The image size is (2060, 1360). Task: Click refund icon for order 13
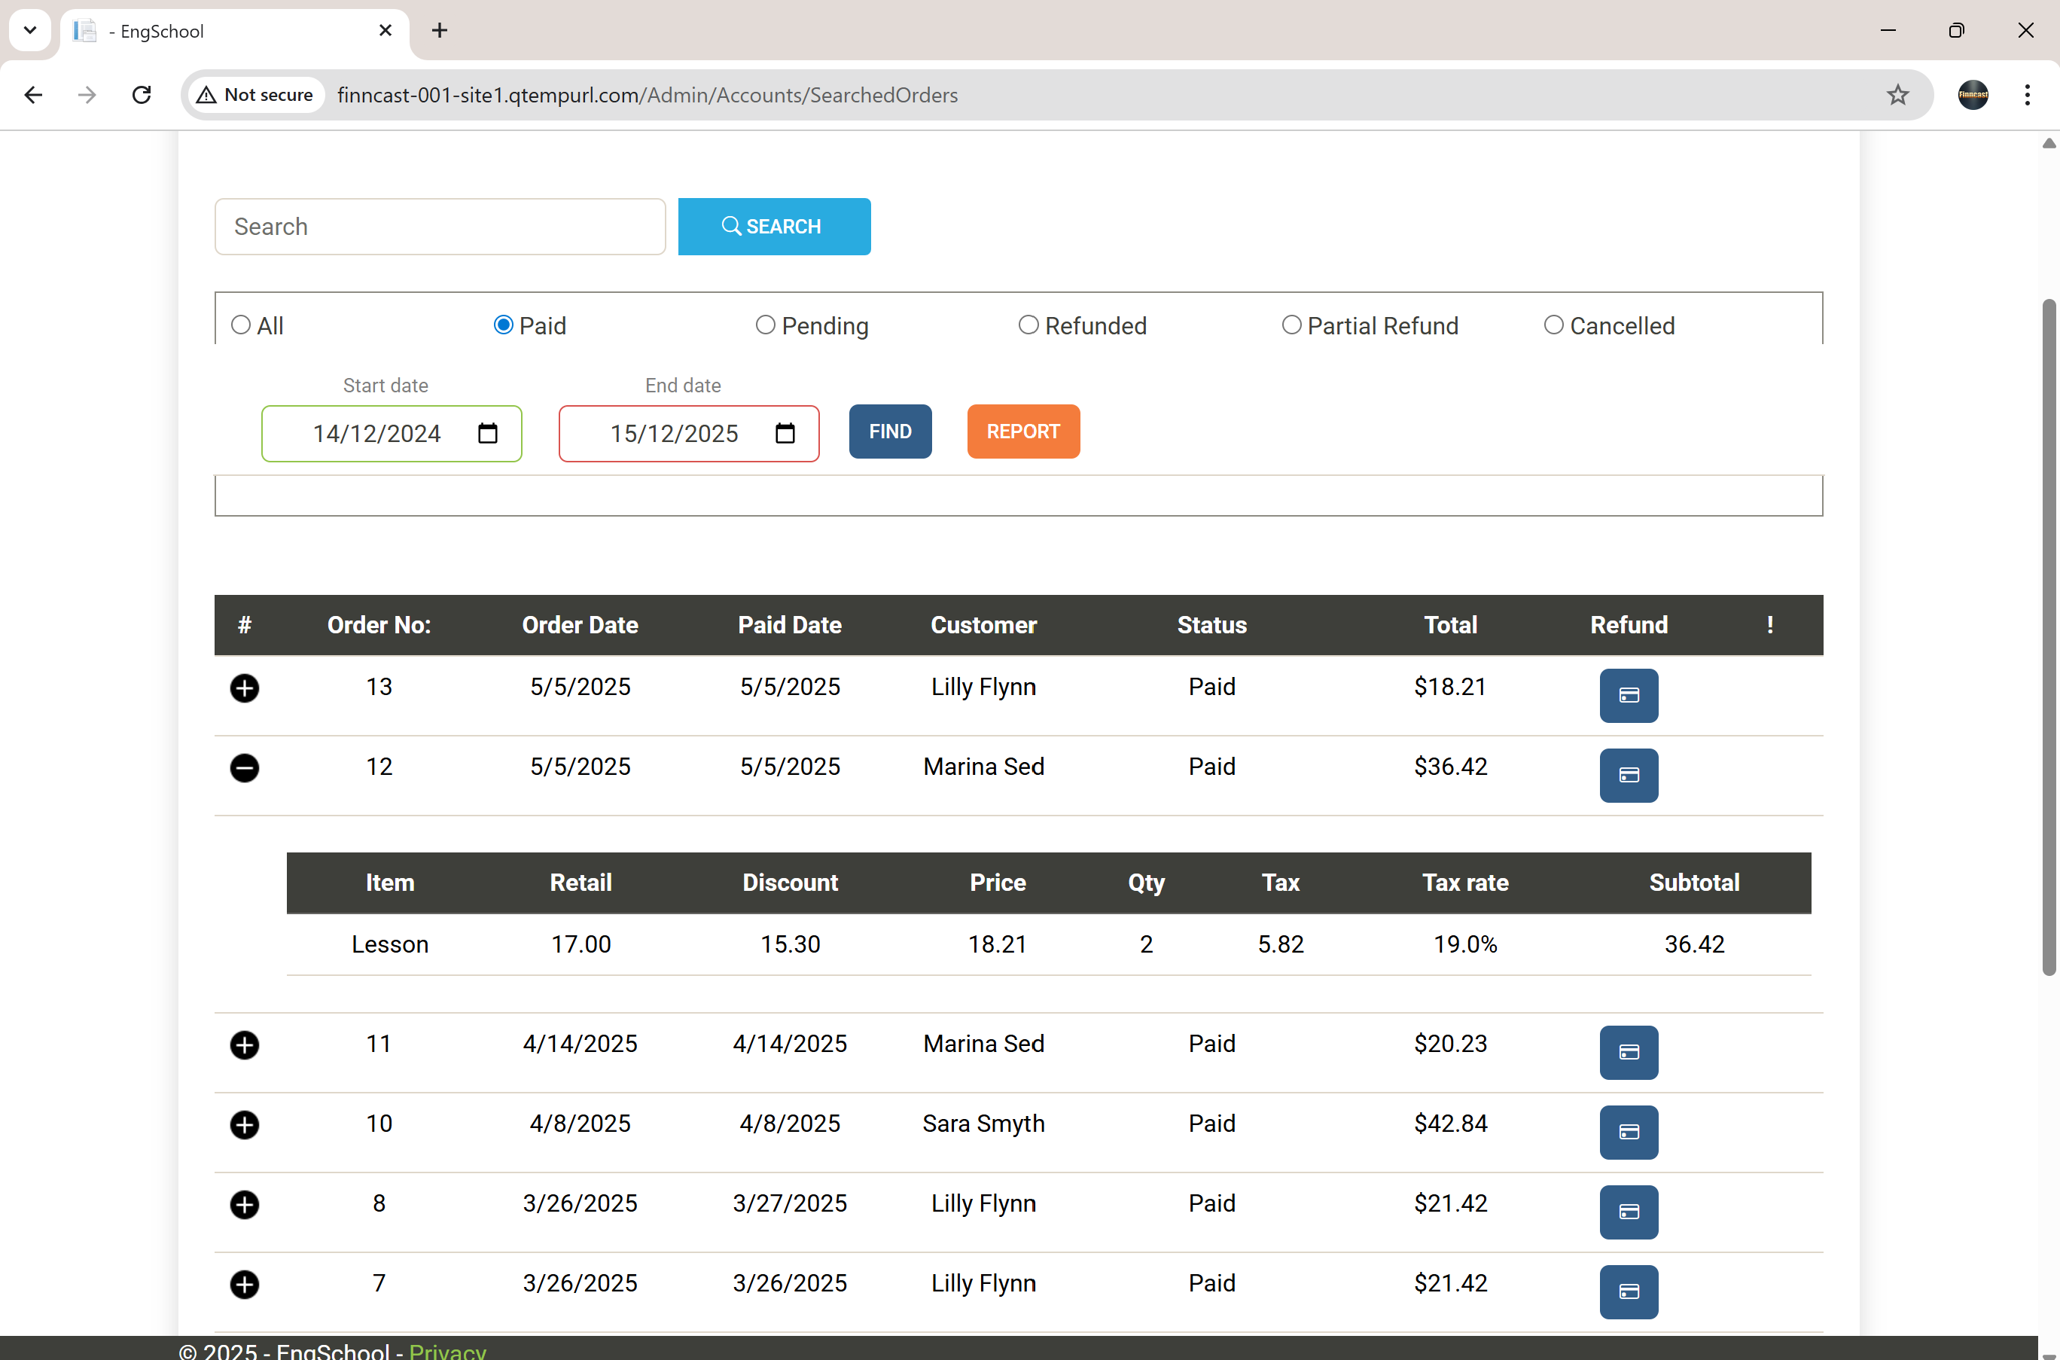1629,695
